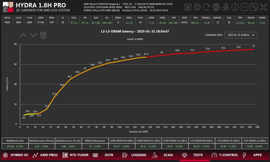Take a screenshot with the camera icon

[188, 7]
